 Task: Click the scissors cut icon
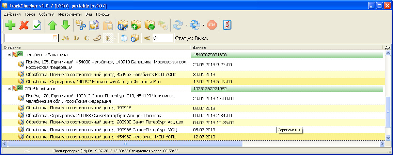point(80,25)
